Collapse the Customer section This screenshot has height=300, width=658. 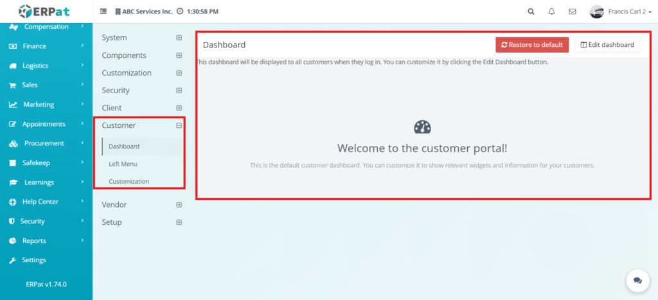pos(179,125)
